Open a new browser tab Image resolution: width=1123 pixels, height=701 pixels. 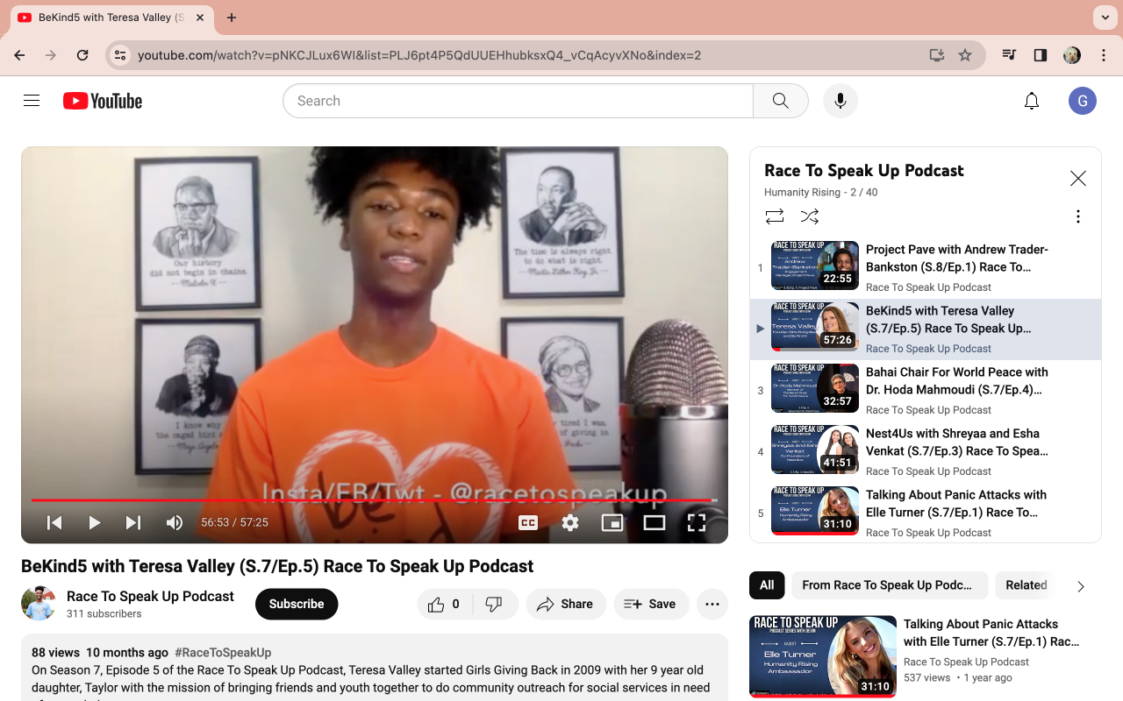(232, 18)
